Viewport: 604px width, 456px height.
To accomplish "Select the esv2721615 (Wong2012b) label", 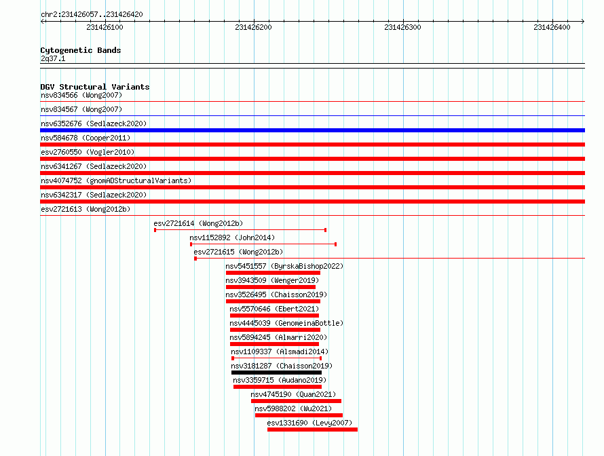I will (238, 252).
